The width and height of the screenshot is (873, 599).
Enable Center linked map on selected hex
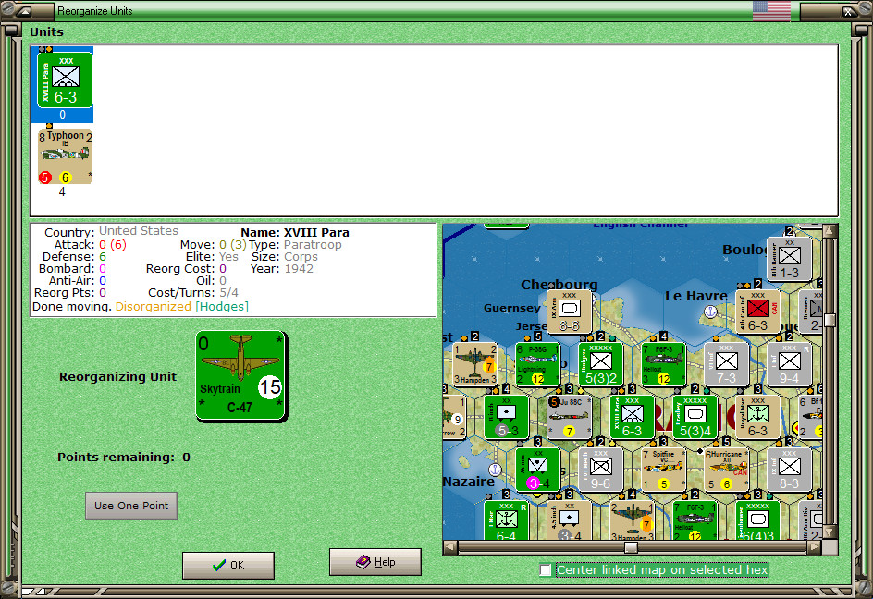(546, 569)
